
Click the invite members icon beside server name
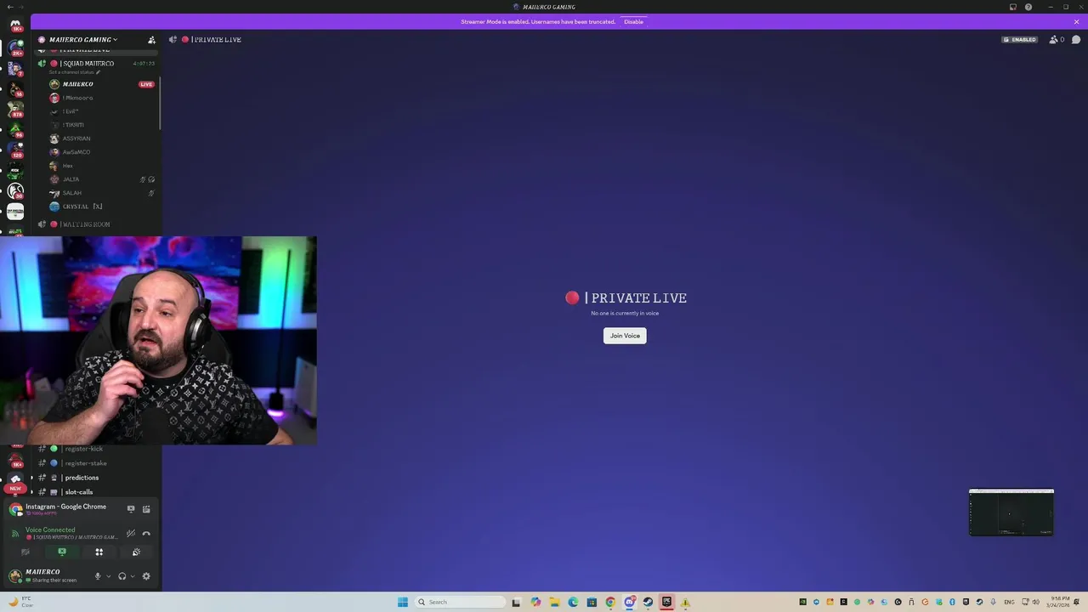(x=151, y=40)
